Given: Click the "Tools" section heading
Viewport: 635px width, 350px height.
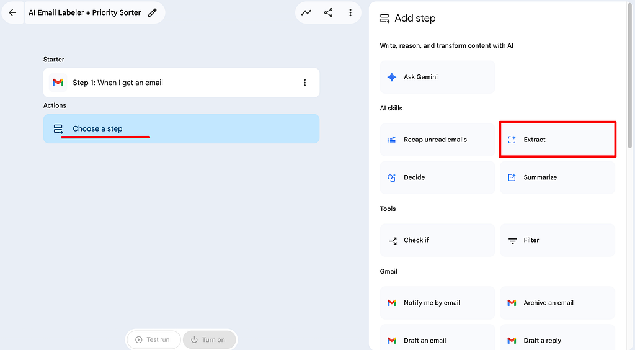Looking at the screenshot, I should [388, 209].
